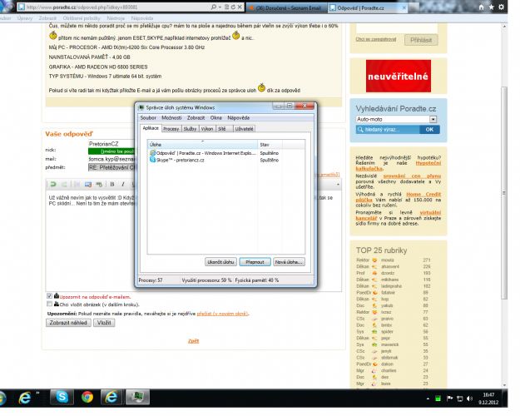Viewport: 520px width, 416px height.
Task: Click the volume icon in system tray
Action: pos(469,399)
